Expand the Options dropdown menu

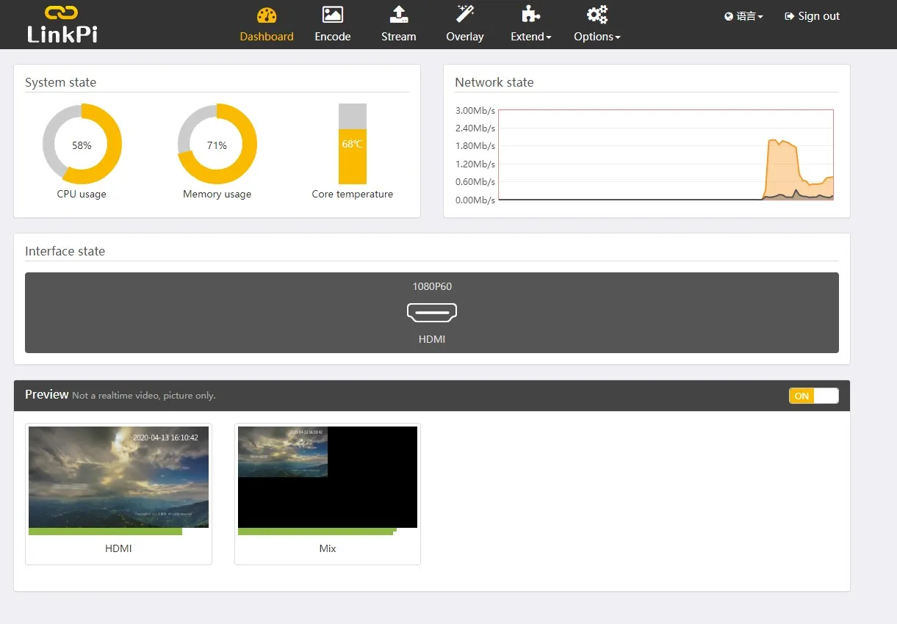point(597,37)
